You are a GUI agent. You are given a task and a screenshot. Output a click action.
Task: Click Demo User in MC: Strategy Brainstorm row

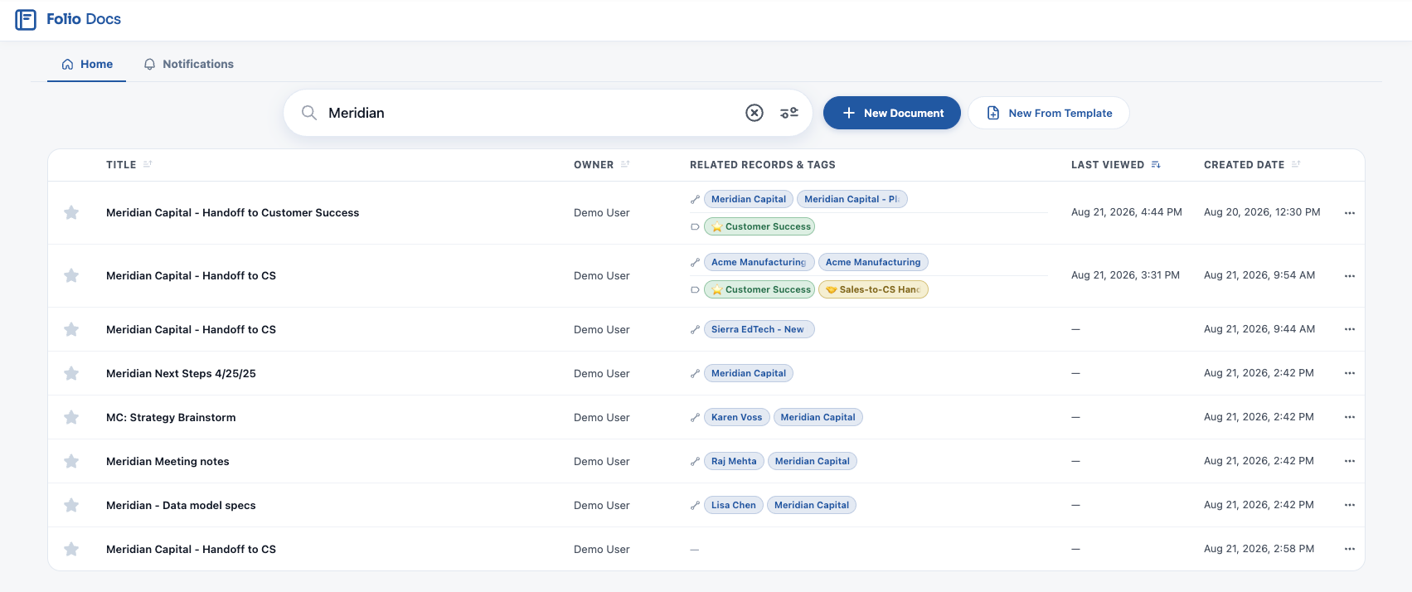point(602,417)
